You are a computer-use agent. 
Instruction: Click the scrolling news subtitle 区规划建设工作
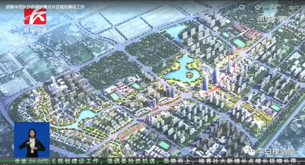176,161
